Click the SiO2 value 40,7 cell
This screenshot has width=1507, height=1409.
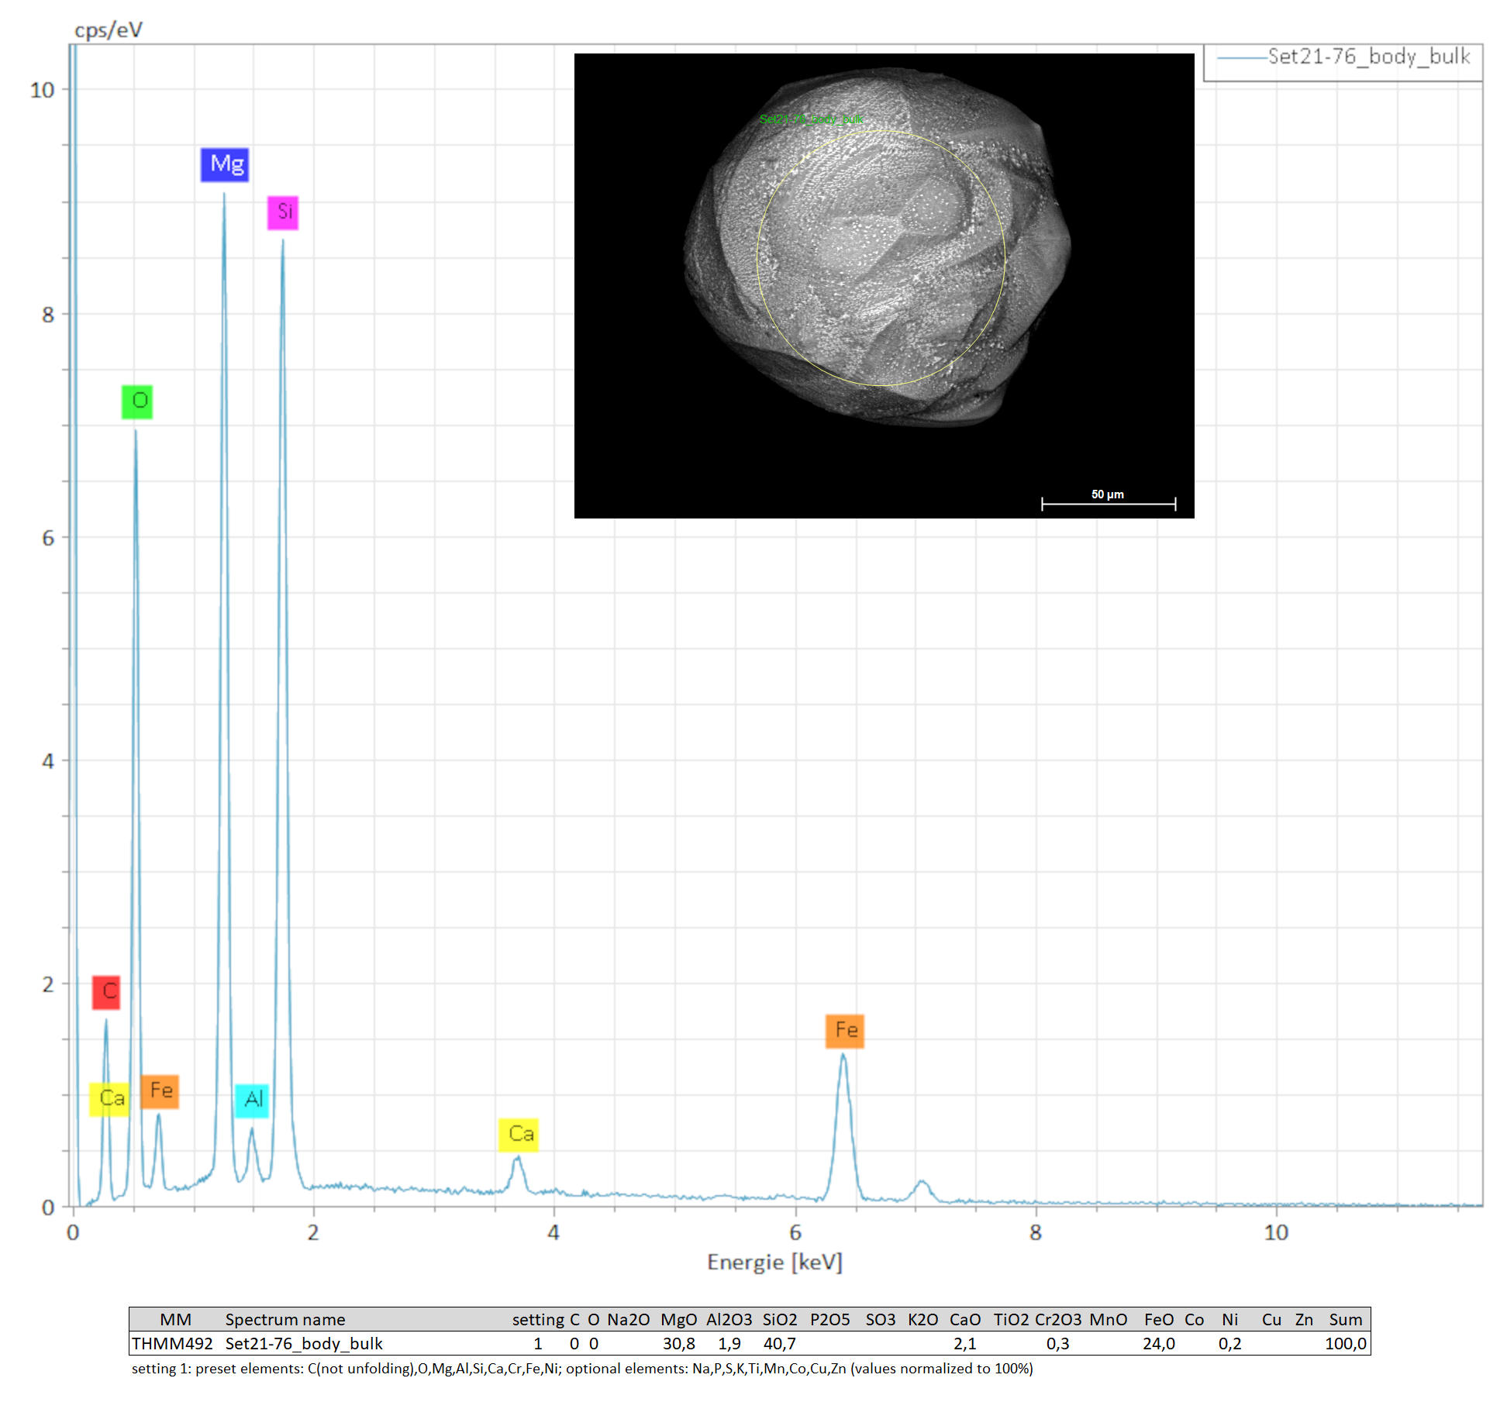(779, 1344)
